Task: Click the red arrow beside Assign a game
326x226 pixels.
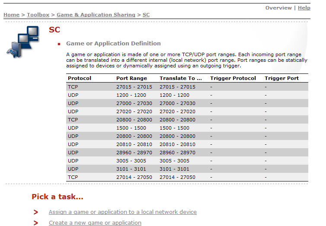Action: pos(36,212)
